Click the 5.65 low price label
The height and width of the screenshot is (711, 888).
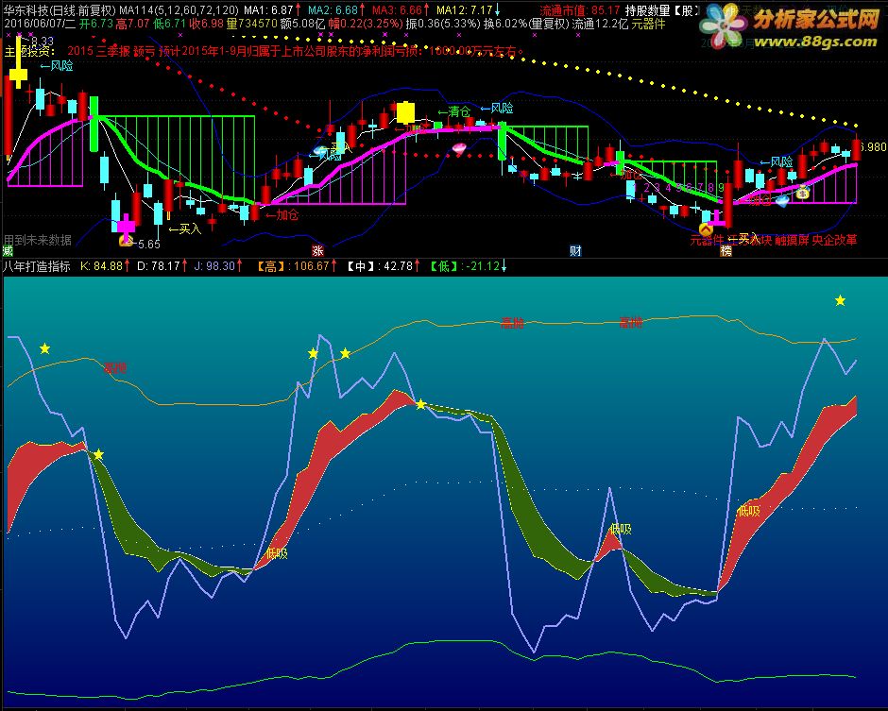point(149,244)
